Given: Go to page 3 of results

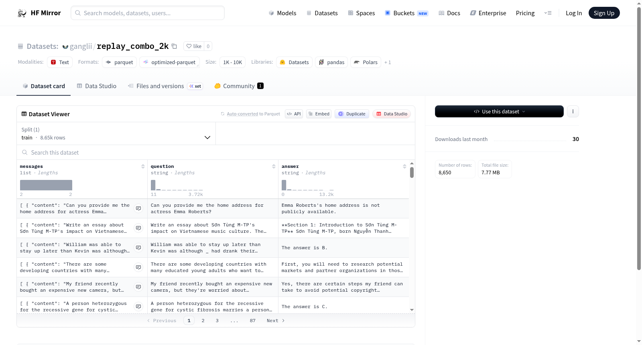Looking at the screenshot, I should [x=217, y=321].
